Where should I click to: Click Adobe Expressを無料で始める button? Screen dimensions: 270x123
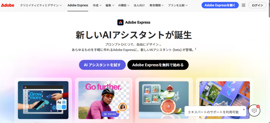pos(158,65)
